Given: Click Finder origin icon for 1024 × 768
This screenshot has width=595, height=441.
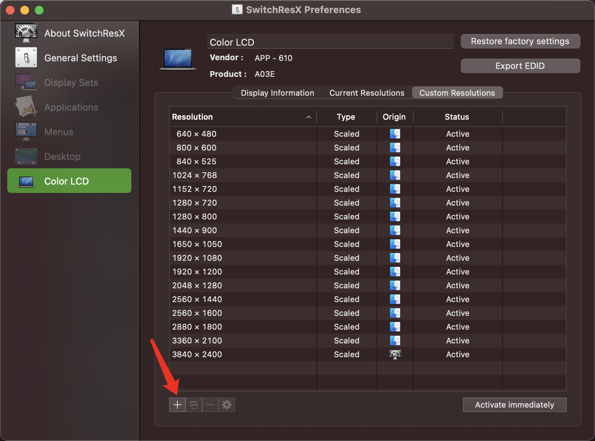Looking at the screenshot, I should [395, 175].
